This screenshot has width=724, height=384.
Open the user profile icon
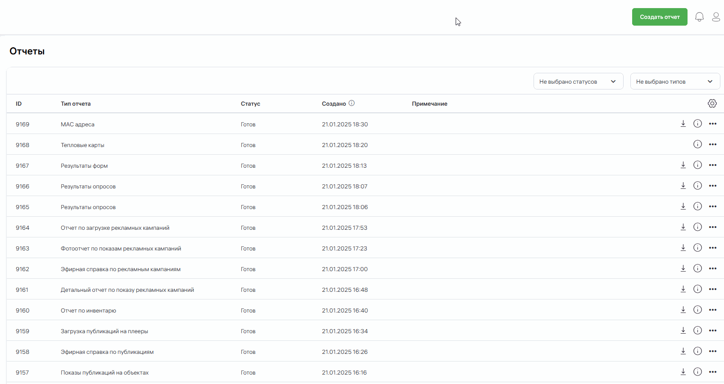[716, 17]
